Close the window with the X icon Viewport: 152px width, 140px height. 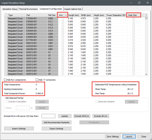pos(147,3)
